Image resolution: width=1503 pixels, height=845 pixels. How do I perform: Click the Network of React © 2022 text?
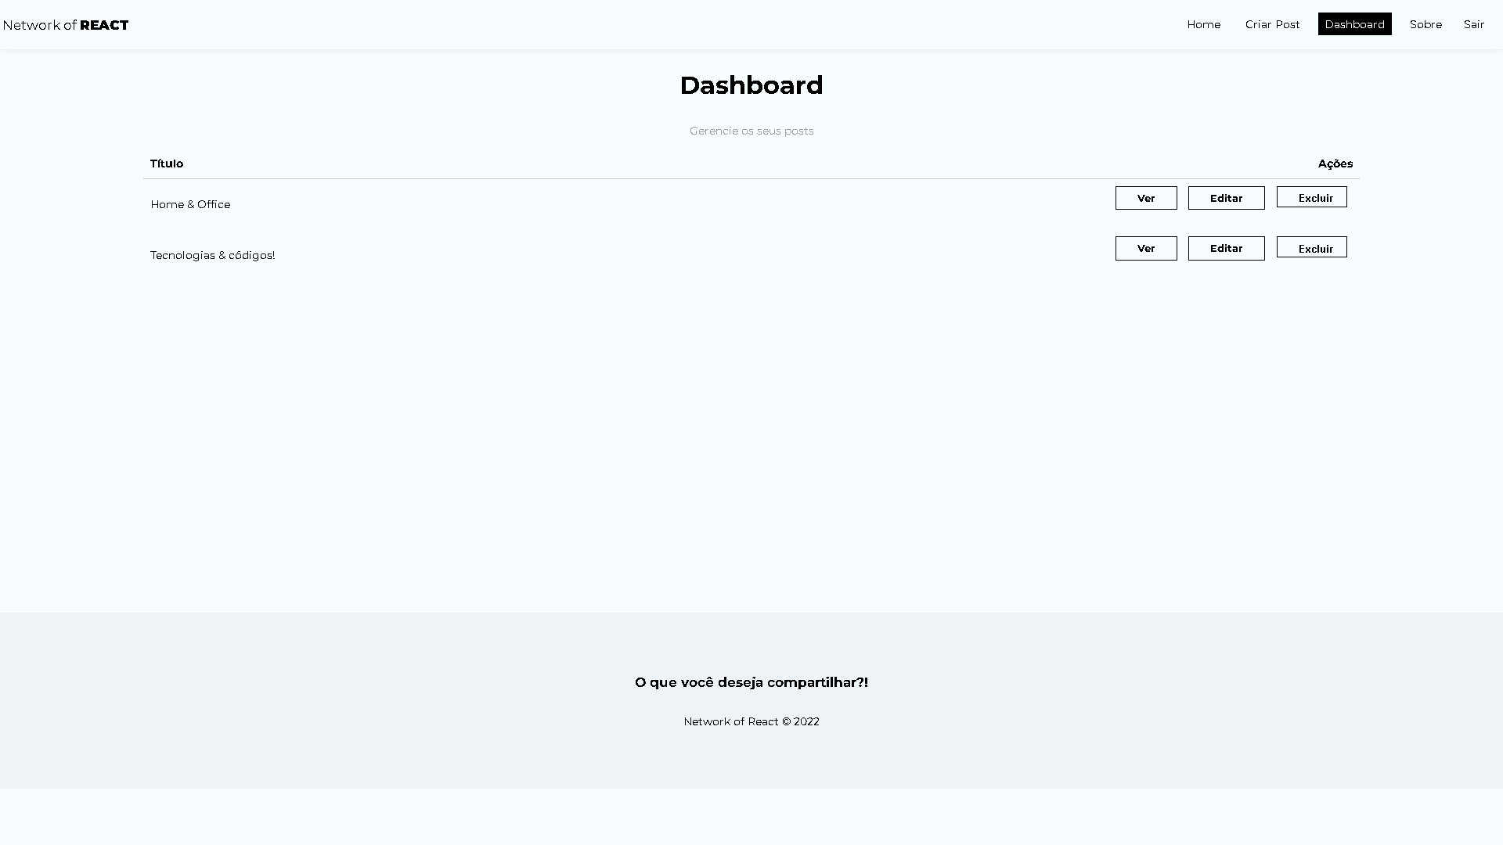[751, 721]
